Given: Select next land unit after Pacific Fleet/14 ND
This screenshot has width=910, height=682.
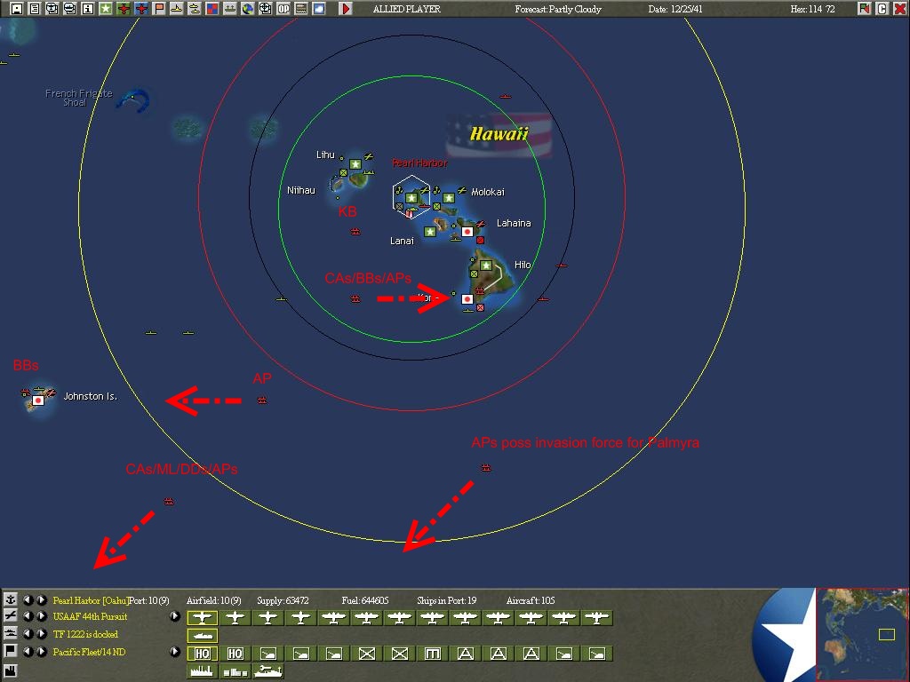Looking at the screenshot, I should [x=41, y=651].
